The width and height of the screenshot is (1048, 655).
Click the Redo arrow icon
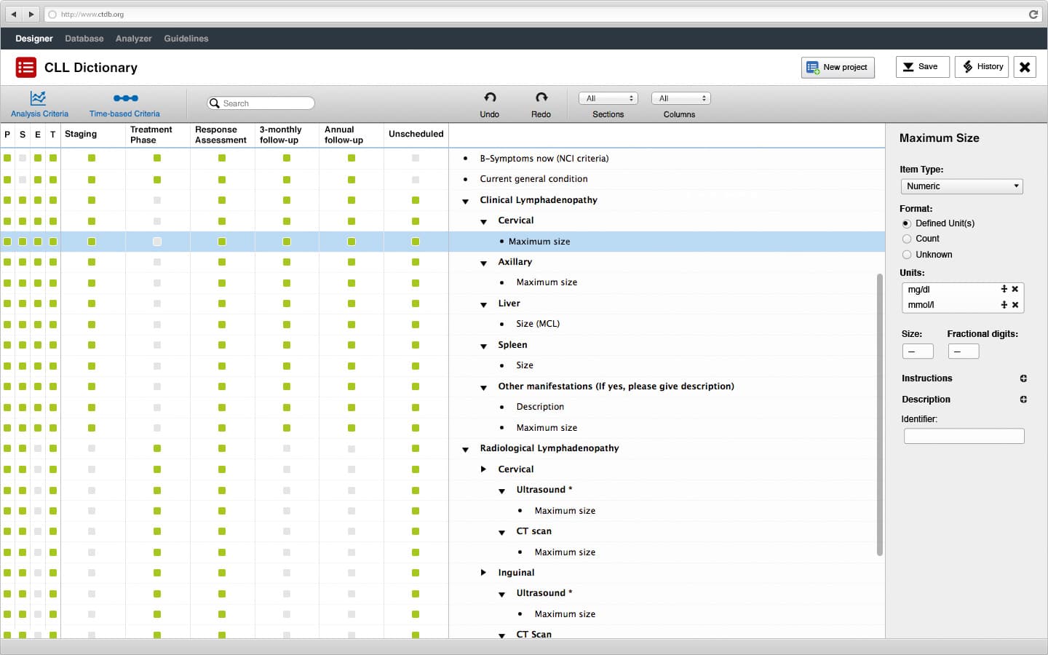tap(541, 98)
